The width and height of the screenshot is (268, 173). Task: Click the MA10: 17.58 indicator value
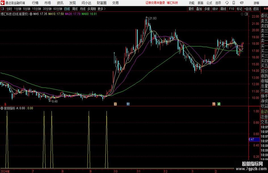56,14
